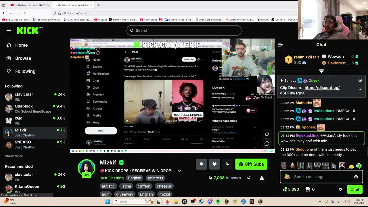This screenshot has width=368, height=207.
Task: Open SNEAKO channel in sidebar
Action: (x=35, y=144)
